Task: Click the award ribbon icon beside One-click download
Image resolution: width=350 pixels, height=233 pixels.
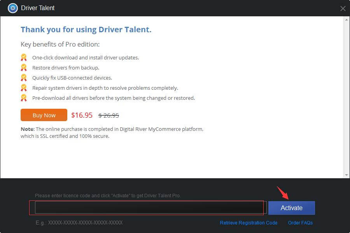Action: (x=24, y=57)
